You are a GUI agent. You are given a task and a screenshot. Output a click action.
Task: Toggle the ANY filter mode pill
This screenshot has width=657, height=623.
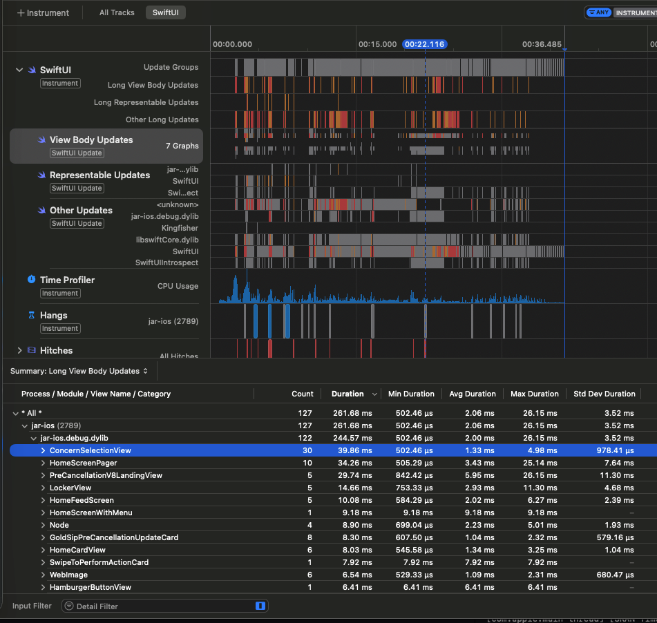(598, 12)
